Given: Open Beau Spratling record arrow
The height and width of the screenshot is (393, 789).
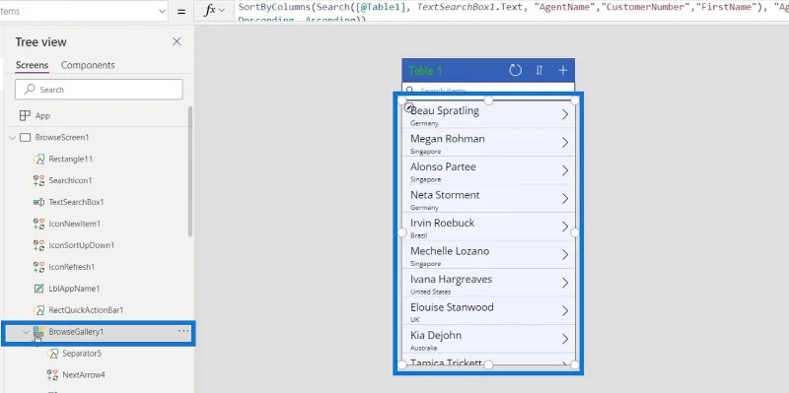Looking at the screenshot, I should (x=565, y=114).
